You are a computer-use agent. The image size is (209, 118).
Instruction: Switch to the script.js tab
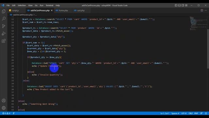[15, 10]
